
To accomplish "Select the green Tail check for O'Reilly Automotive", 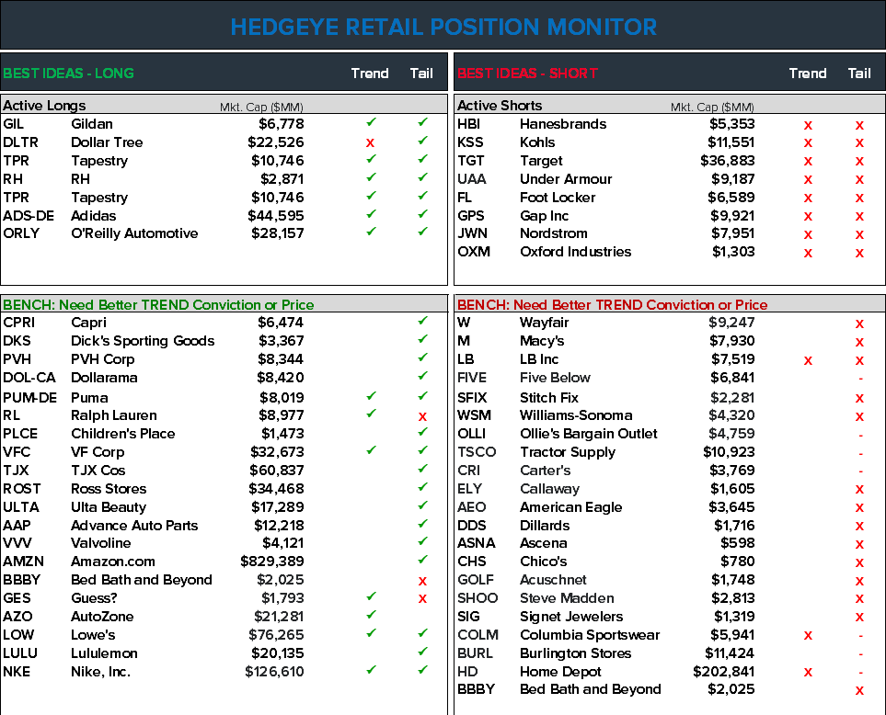I will (x=422, y=233).
